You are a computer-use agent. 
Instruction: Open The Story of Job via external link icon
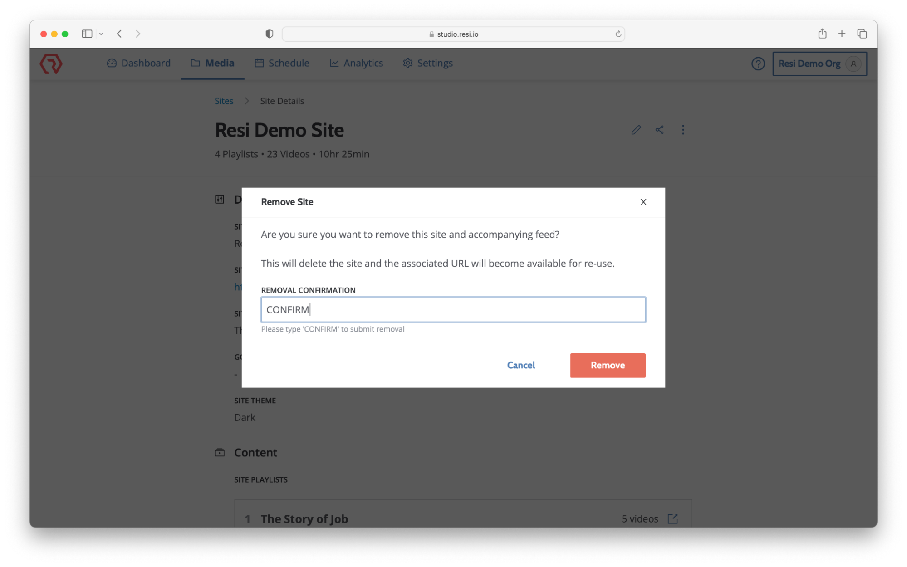(672, 518)
